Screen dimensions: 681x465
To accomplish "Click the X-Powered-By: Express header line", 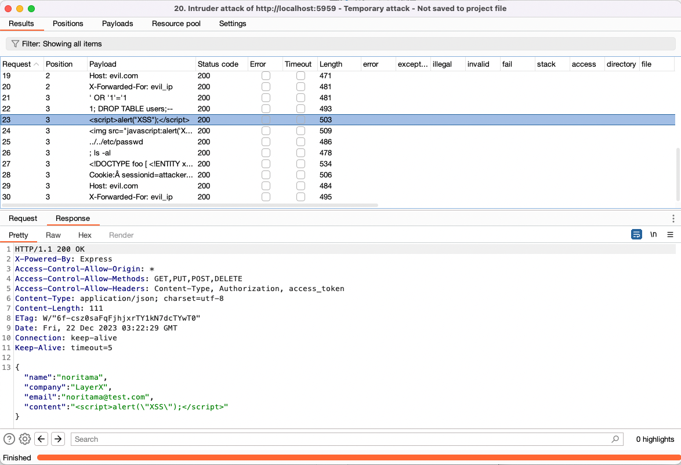I will pyautogui.click(x=63, y=259).
